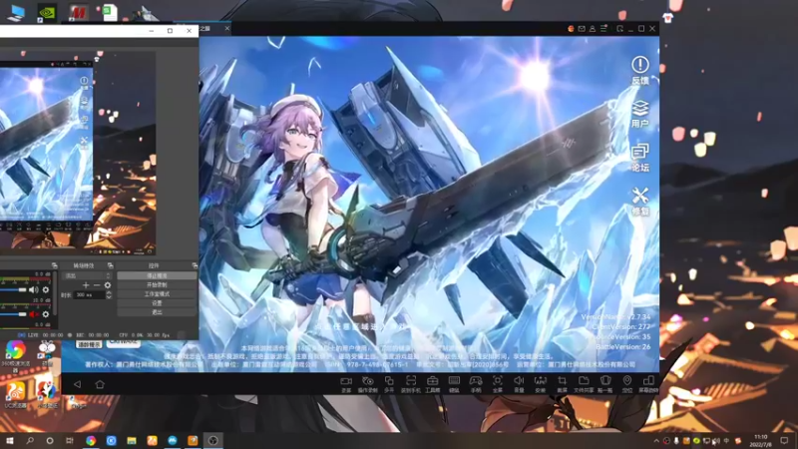Open the clock showing 11:10 in taskbar
The image size is (798, 449).
click(x=760, y=440)
